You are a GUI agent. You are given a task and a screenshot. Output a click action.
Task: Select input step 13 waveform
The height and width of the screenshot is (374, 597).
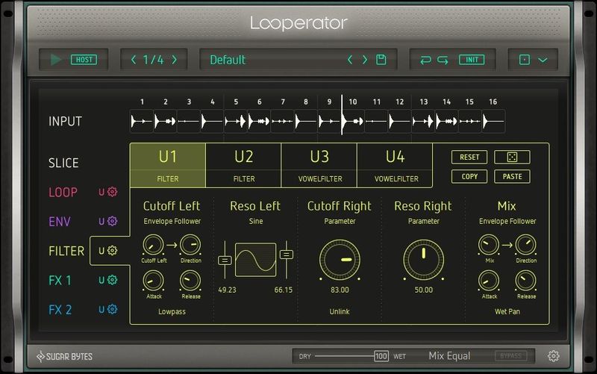423,121
